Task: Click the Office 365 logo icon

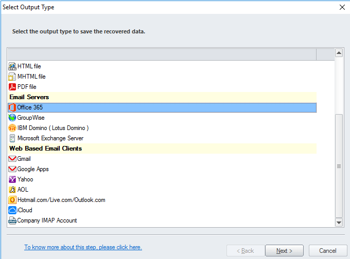Action: pos(12,107)
